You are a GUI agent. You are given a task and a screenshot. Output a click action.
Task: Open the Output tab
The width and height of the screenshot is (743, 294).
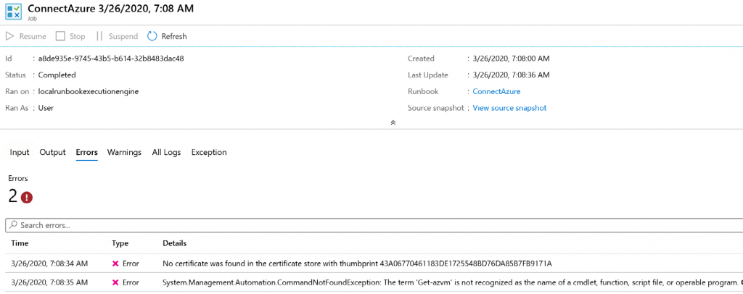[52, 153]
